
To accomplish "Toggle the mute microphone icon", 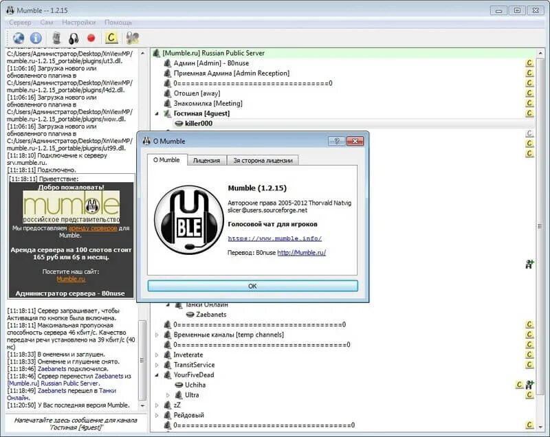I will pyautogui.click(x=56, y=38).
